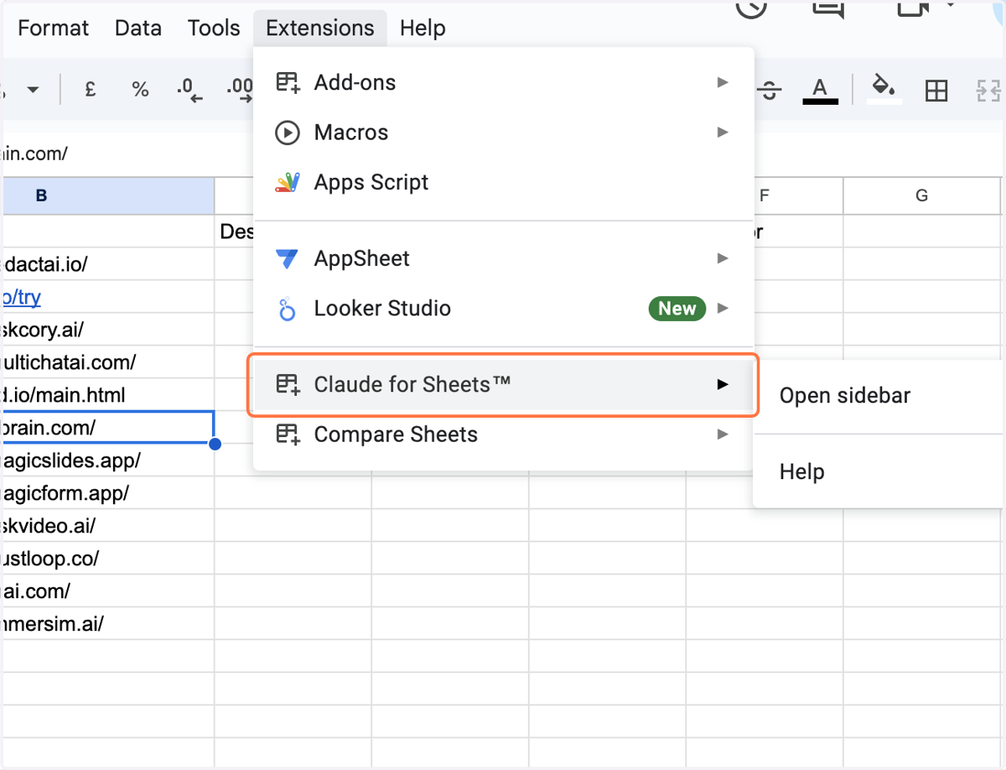Select cell containing skcory.ai/
The height and width of the screenshot is (770, 1006).
tap(108, 330)
